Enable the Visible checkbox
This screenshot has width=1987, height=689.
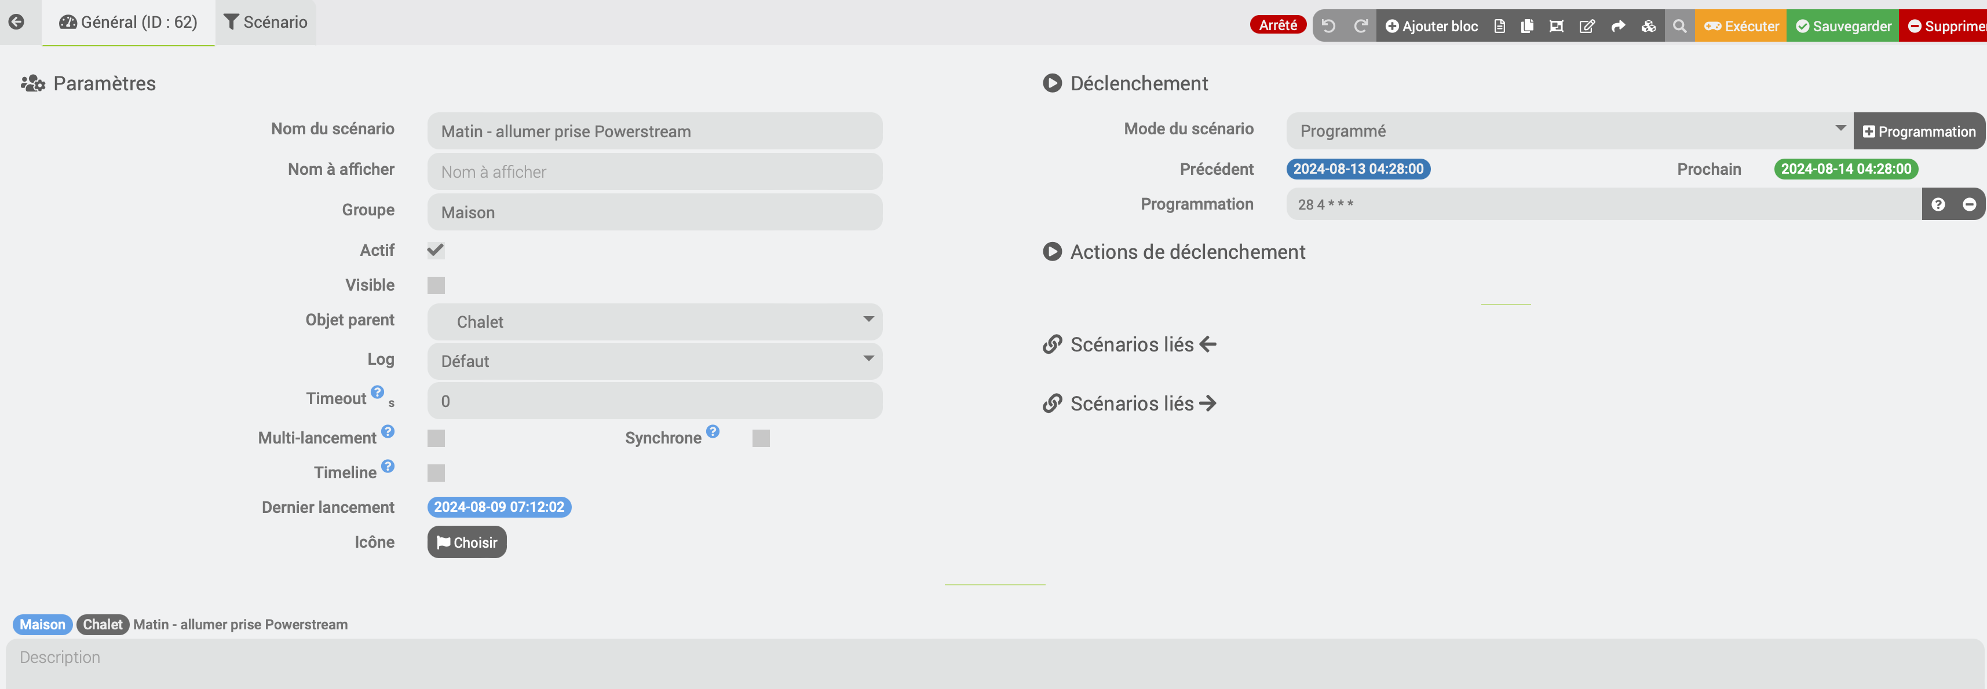[436, 285]
